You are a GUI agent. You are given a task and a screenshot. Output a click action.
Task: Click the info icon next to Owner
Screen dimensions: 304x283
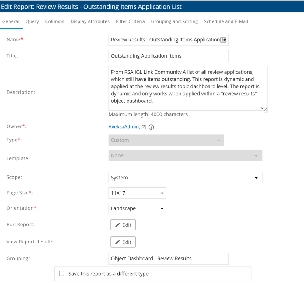[151, 127]
